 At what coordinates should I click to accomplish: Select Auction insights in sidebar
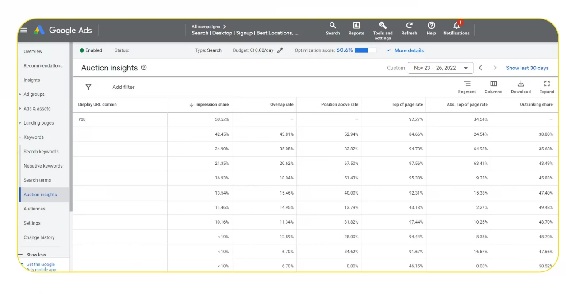40,195
